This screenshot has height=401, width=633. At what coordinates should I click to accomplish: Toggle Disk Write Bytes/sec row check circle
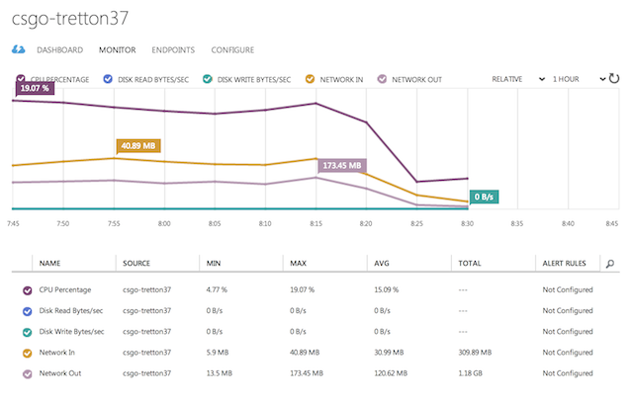(27, 333)
